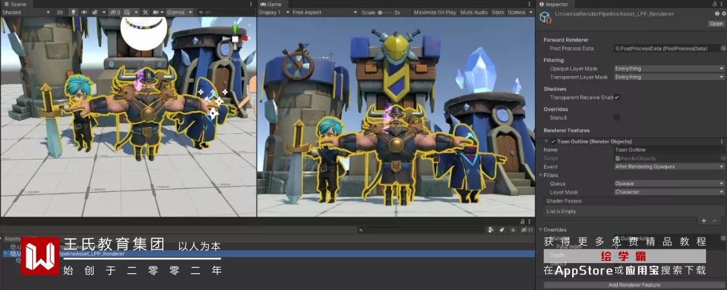Click Project panel favorites star icon
The image size is (727, 290).
(x=513, y=229)
